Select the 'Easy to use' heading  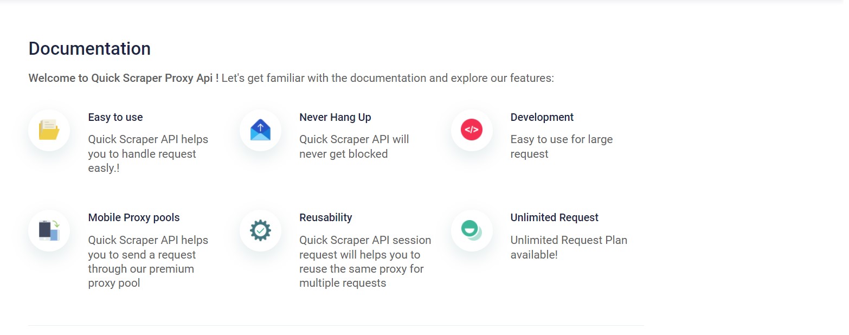click(115, 117)
